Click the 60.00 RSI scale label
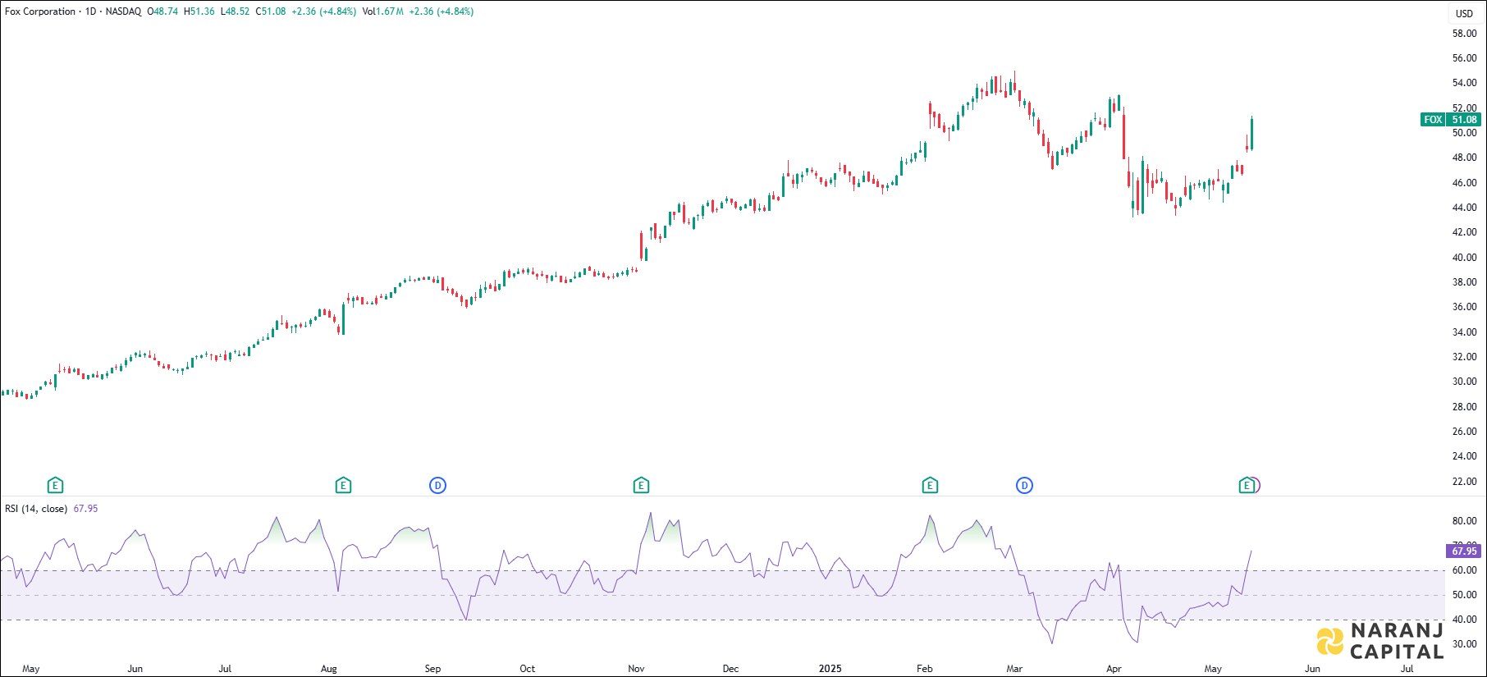Image resolution: width=1487 pixels, height=677 pixels. (1464, 570)
